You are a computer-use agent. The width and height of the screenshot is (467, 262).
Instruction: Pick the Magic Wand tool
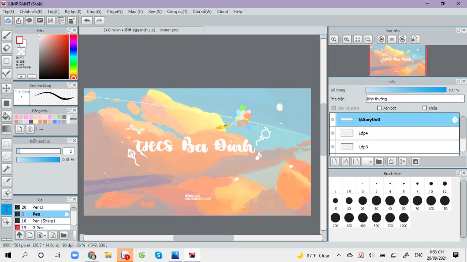point(6,169)
